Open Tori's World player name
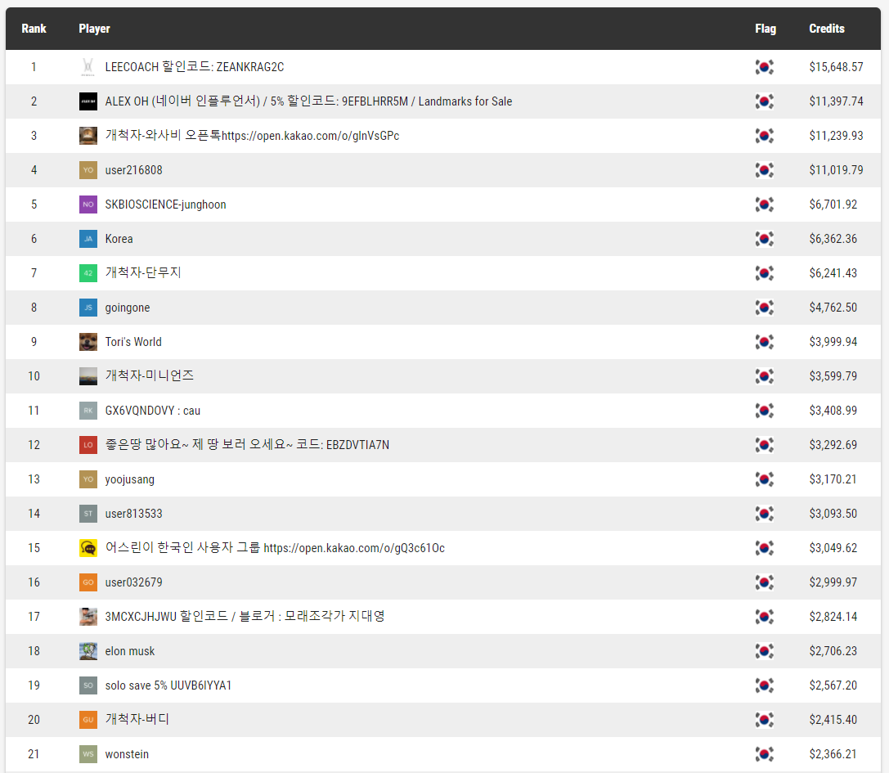 pos(133,342)
